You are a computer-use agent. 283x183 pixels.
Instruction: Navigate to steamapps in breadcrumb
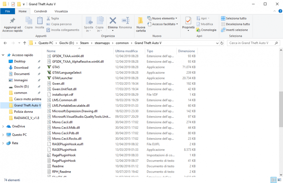[102, 43]
